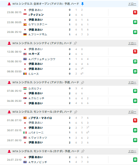
Task: Open draw link for Montreal main draw
Action: coord(132,112)
